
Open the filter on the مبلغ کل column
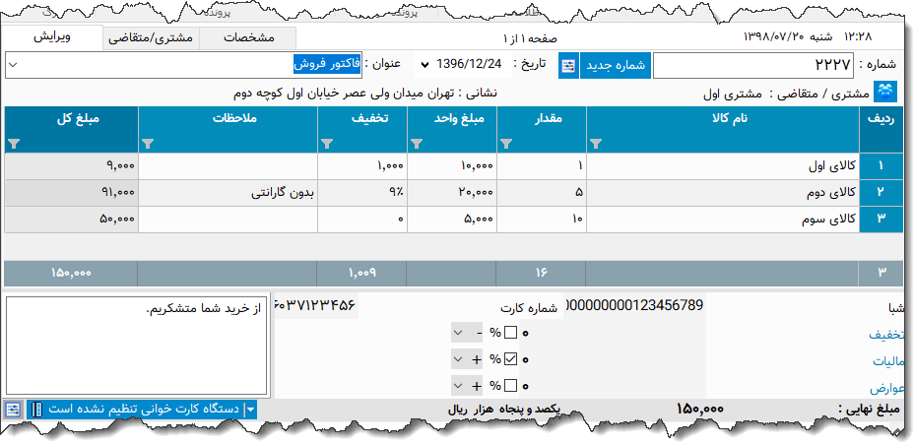point(14,143)
